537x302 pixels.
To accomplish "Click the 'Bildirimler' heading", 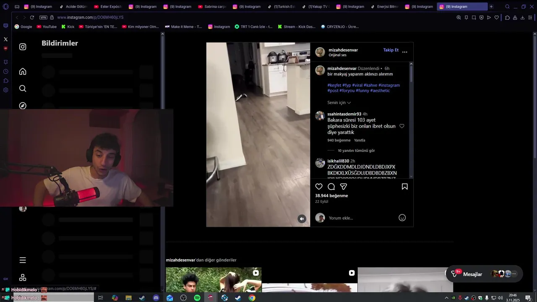I will coord(60,43).
